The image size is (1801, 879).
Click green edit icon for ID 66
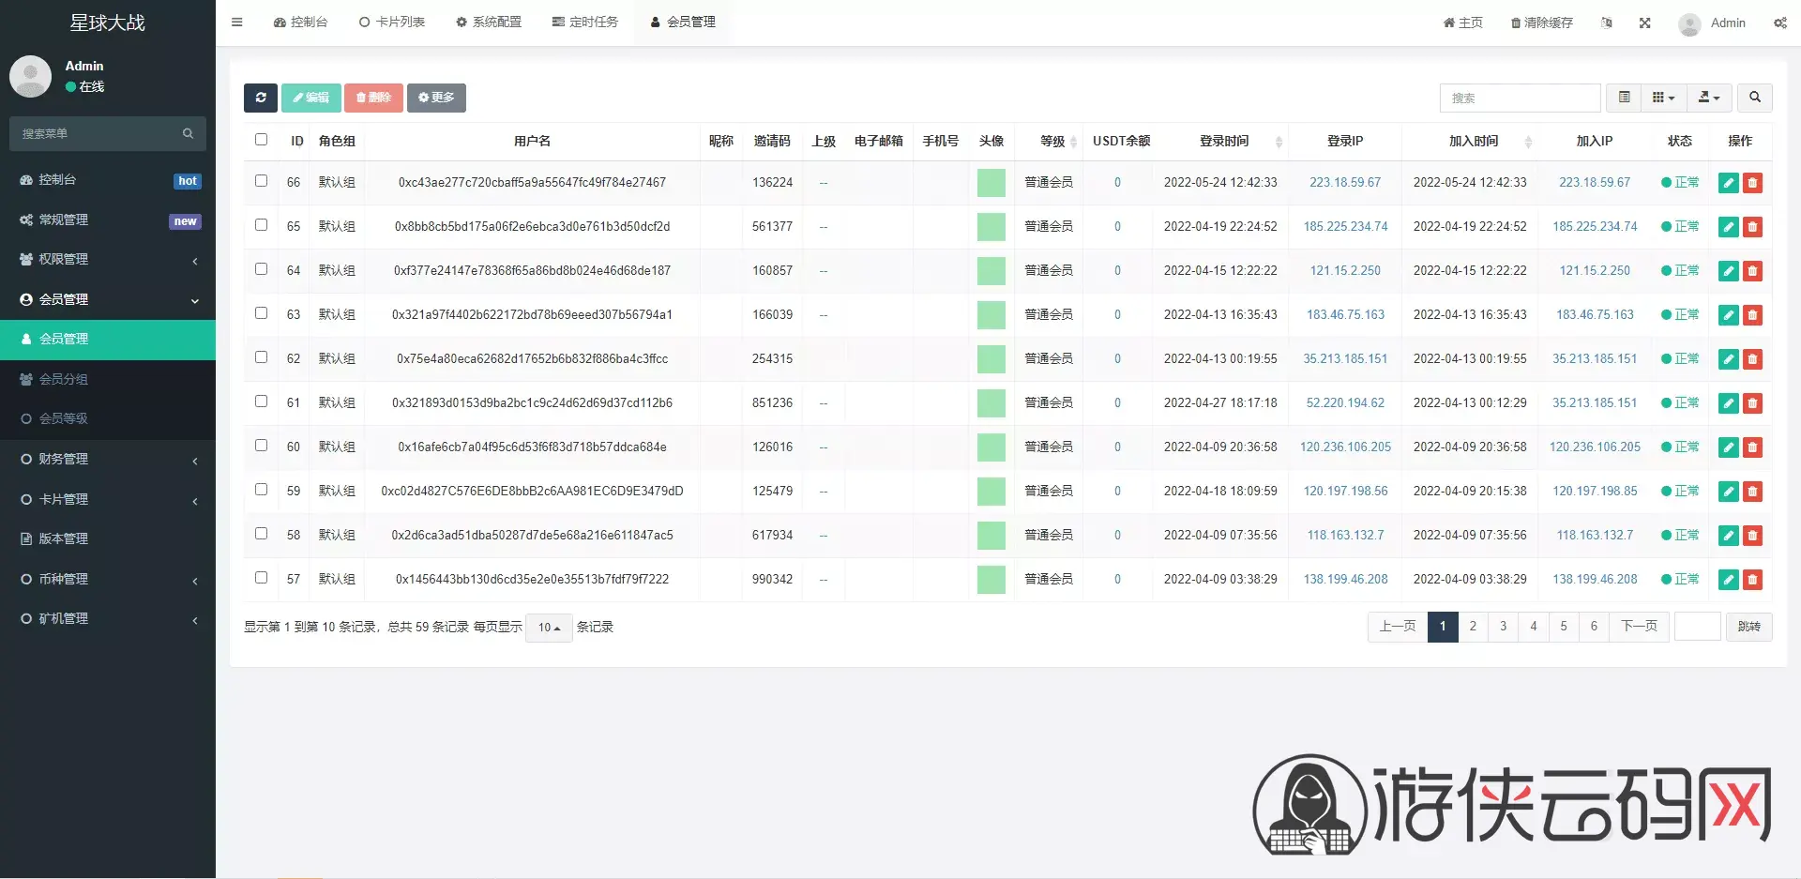click(1728, 183)
